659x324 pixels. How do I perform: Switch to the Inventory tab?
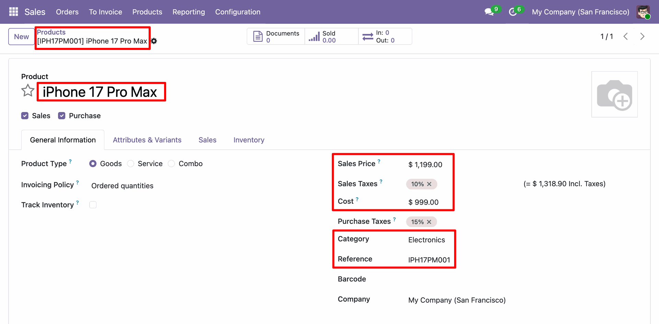pyautogui.click(x=249, y=140)
